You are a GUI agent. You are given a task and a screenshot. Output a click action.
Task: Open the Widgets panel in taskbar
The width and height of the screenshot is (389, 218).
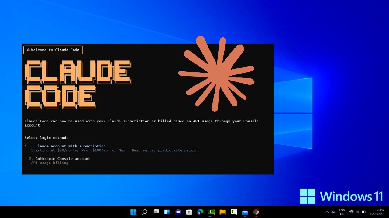pos(167,212)
